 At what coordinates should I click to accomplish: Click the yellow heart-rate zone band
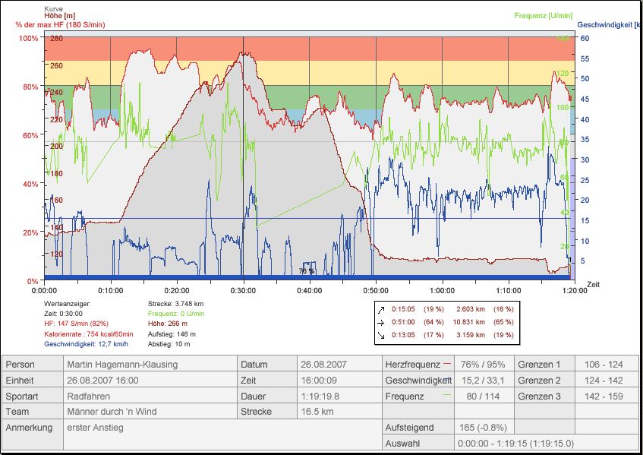304,73
